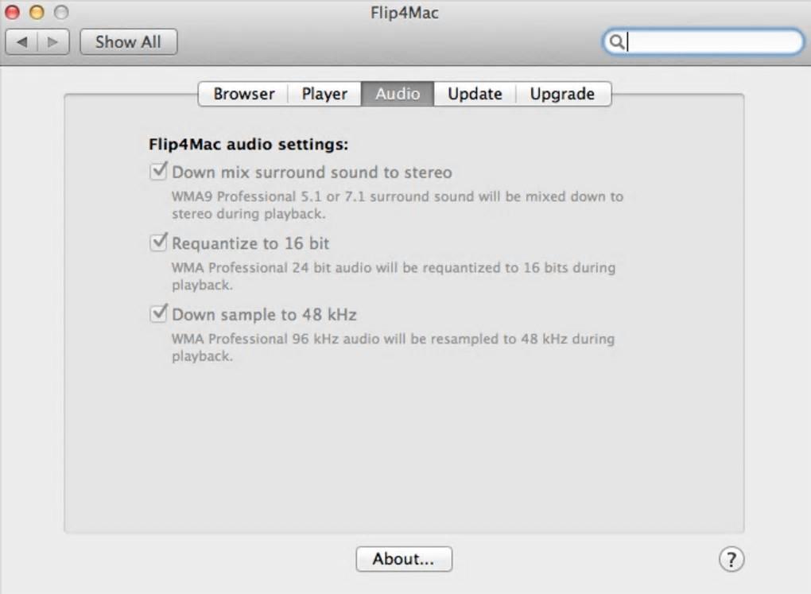This screenshot has height=594, width=811.
Task: Zoom the Flip4Mac window
Action: (x=60, y=13)
